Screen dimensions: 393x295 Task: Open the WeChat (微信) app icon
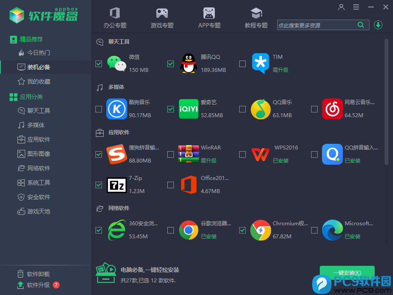coord(116,64)
